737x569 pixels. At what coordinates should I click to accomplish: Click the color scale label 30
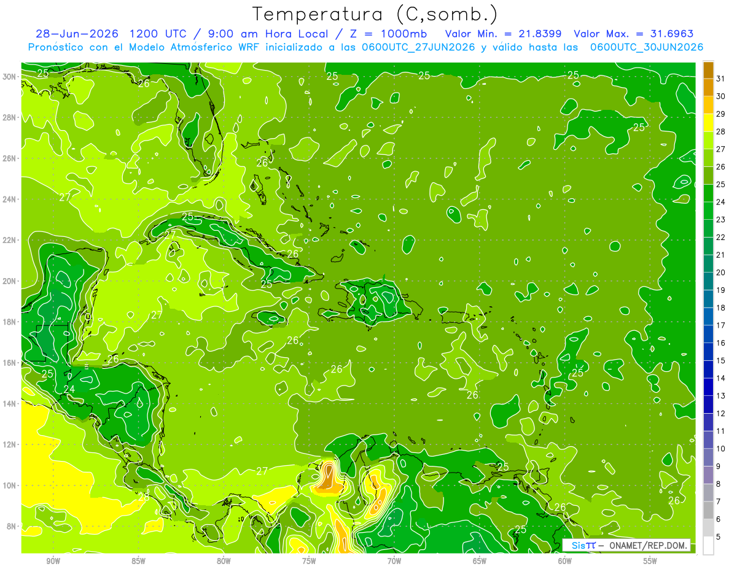[x=721, y=96]
